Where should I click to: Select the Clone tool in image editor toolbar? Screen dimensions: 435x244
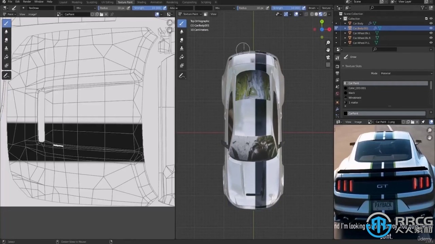(x=6, y=48)
